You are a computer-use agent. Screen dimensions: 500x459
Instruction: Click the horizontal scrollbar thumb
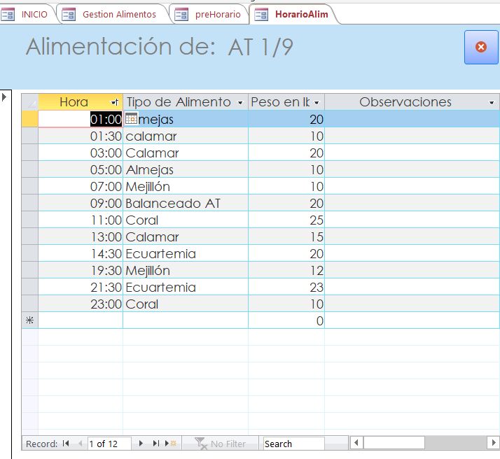pos(394,443)
